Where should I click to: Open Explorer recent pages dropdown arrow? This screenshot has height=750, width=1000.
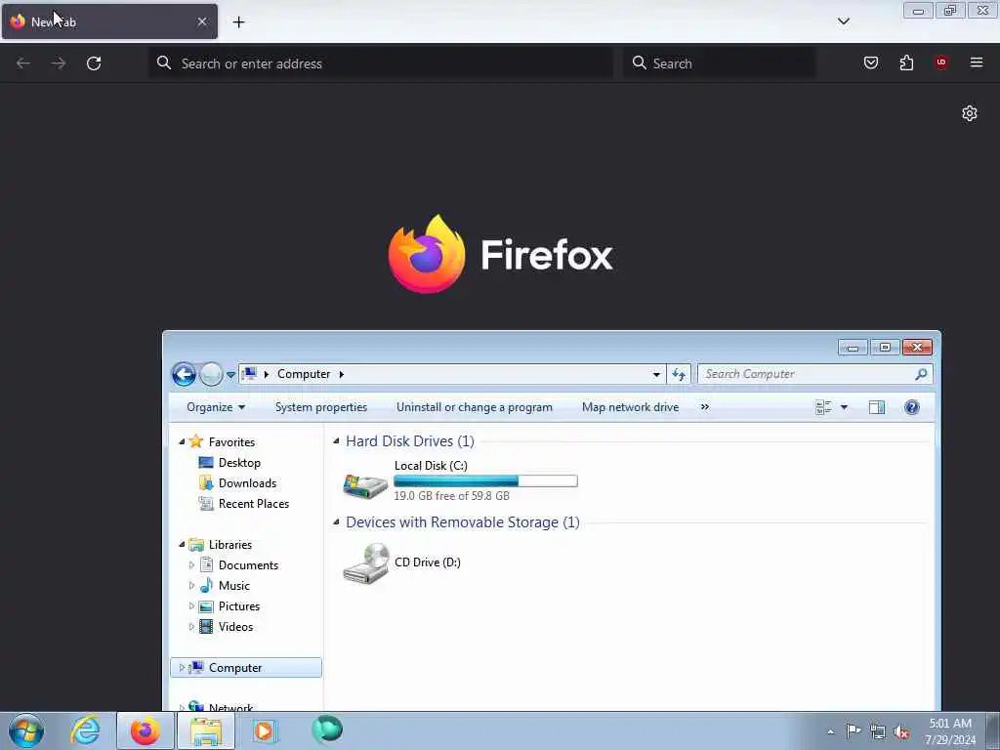[230, 375]
